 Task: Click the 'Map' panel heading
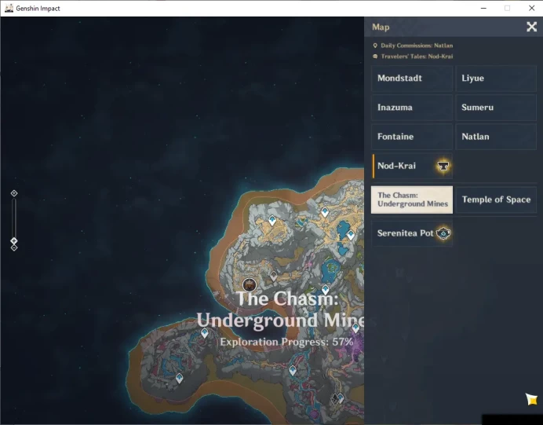point(381,27)
